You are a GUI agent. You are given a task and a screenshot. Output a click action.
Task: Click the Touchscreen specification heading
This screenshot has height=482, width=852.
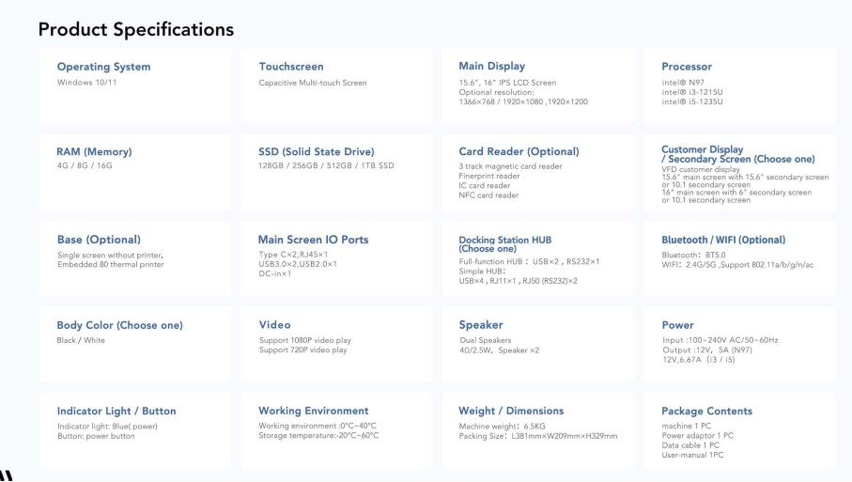click(291, 67)
